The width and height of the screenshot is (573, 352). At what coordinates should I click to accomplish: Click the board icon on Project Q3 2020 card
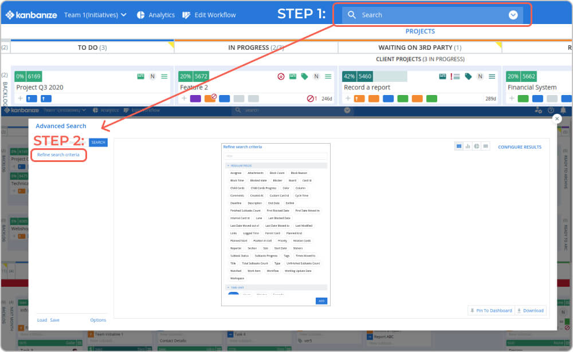click(x=141, y=76)
